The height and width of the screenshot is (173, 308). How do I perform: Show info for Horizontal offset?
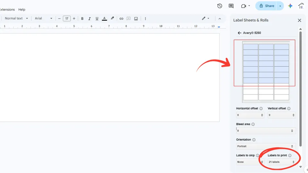tap(261, 109)
